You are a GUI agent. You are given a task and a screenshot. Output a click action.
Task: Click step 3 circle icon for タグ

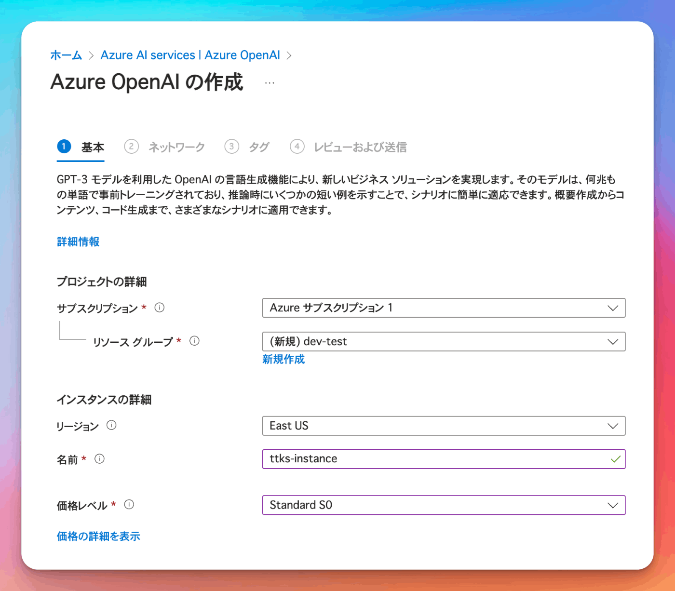point(232,146)
